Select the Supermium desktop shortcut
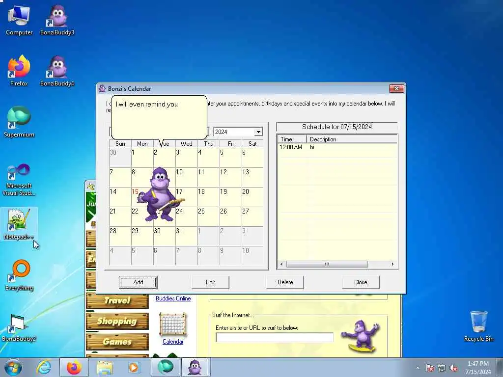This screenshot has width=503, height=377. (x=19, y=122)
